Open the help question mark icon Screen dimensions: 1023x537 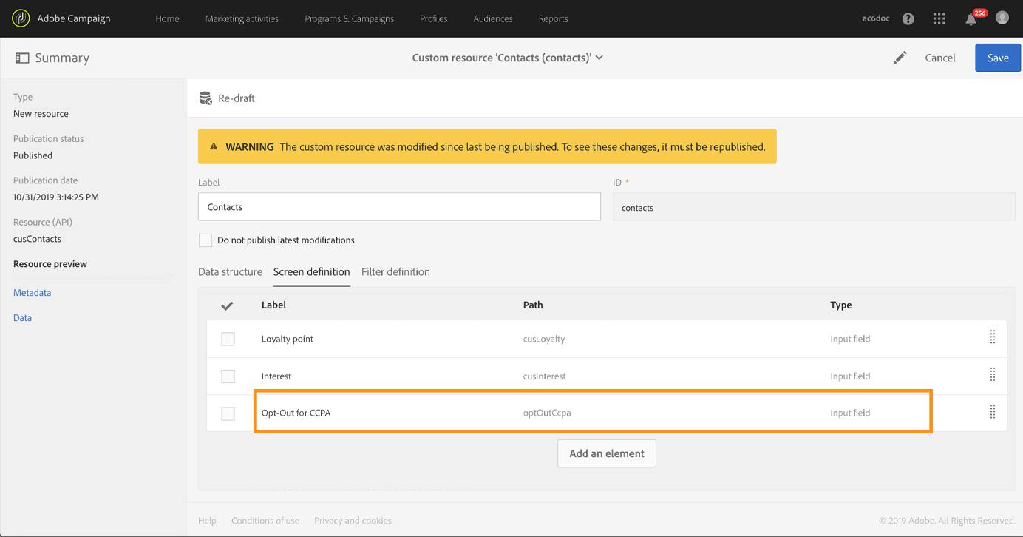tap(908, 19)
